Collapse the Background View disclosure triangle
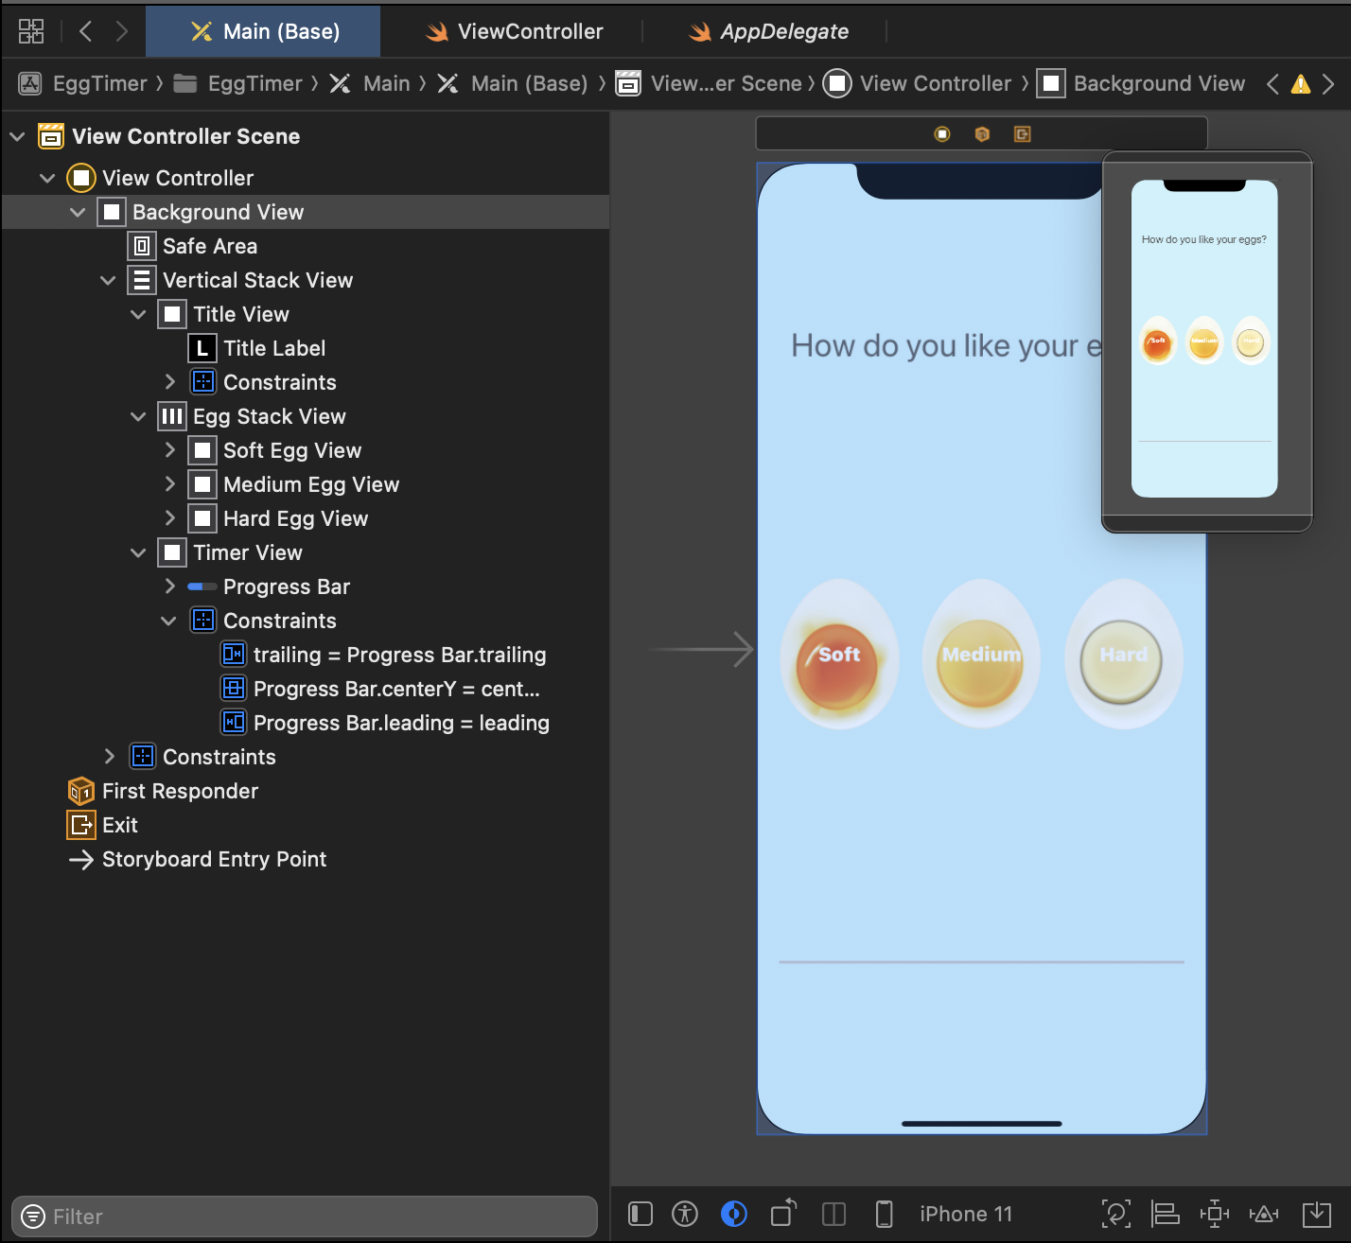 [x=78, y=212]
